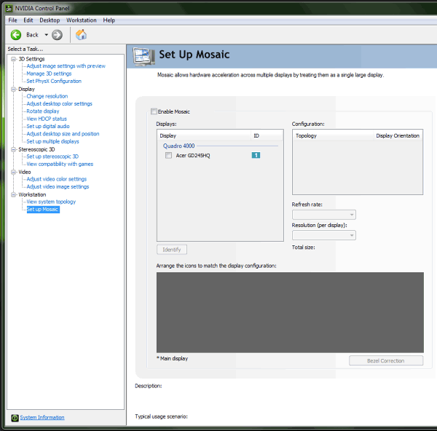Open the Workstation menu
The height and width of the screenshot is (431, 437).
[82, 20]
